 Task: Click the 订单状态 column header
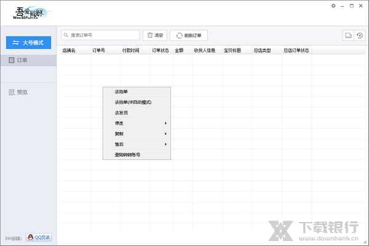point(162,50)
